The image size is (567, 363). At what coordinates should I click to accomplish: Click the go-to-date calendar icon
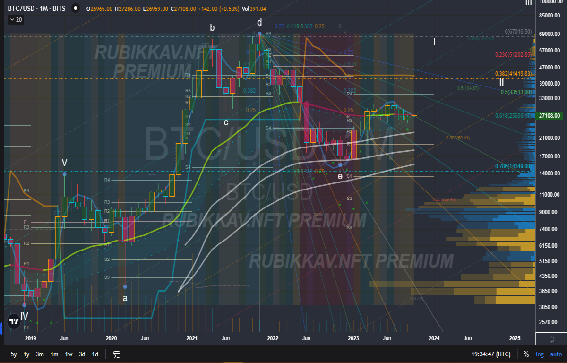[117, 354]
